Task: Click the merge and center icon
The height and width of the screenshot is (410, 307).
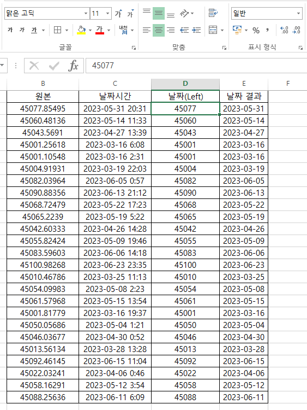Action: [213, 30]
